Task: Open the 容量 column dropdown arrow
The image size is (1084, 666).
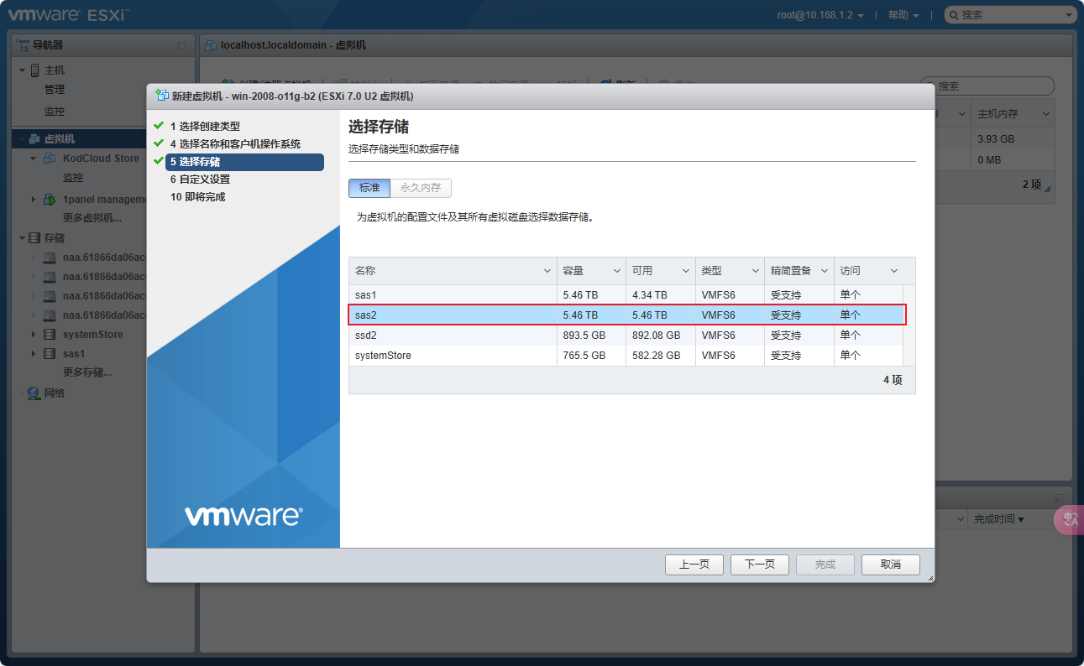Action: [x=616, y=271]
